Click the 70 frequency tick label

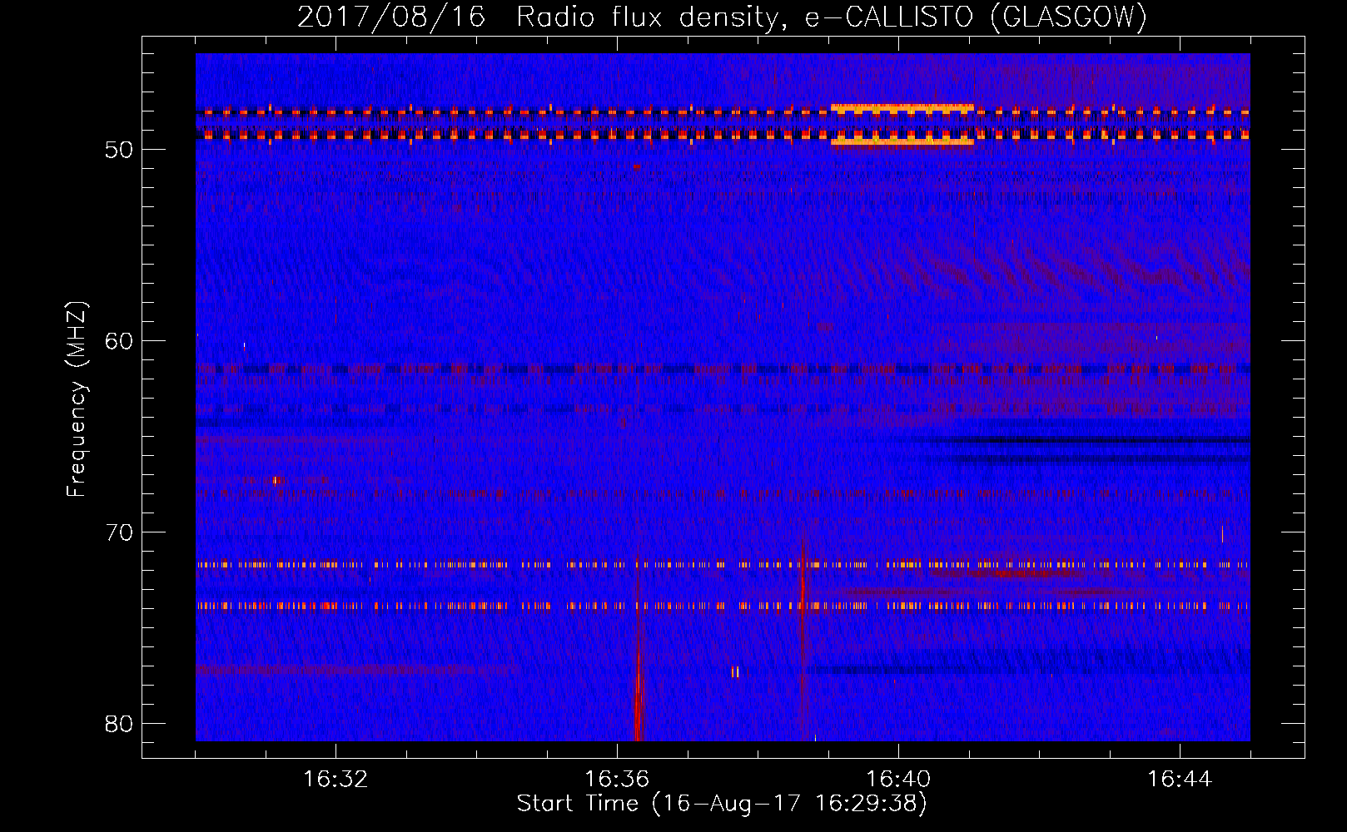[x=119, y=532]
